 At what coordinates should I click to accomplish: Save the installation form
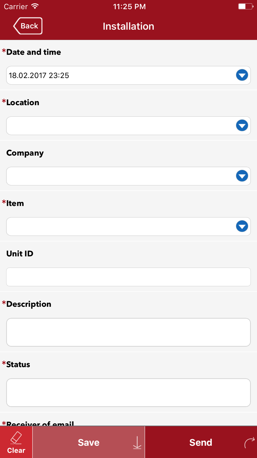click(x=89, y=442)
